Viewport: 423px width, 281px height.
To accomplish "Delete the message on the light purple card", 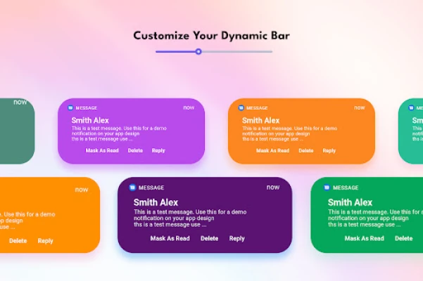I will point(135,150).
